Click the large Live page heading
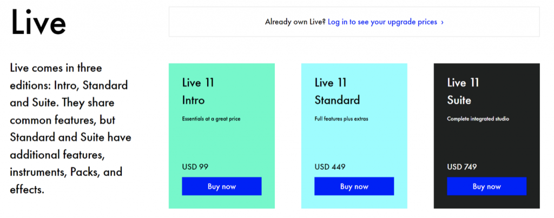This screenshot has height=218, width=554. pos(38,23)
